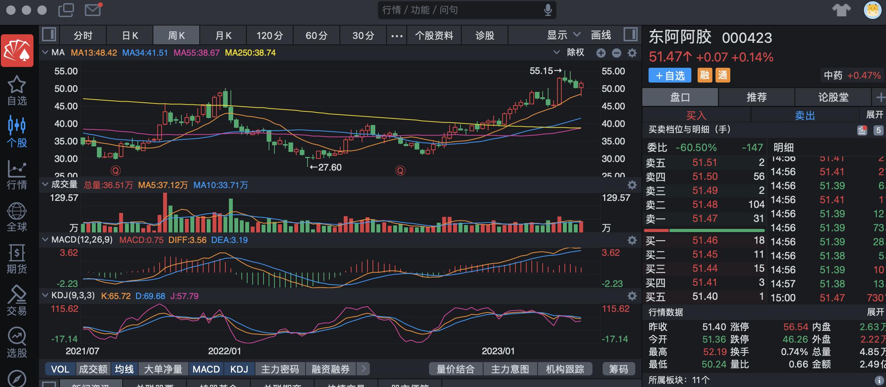The width and height of the screenshot is (886, 387).
Task: Switch to the 日K daily chart tab
Action: tap(129, 35)
